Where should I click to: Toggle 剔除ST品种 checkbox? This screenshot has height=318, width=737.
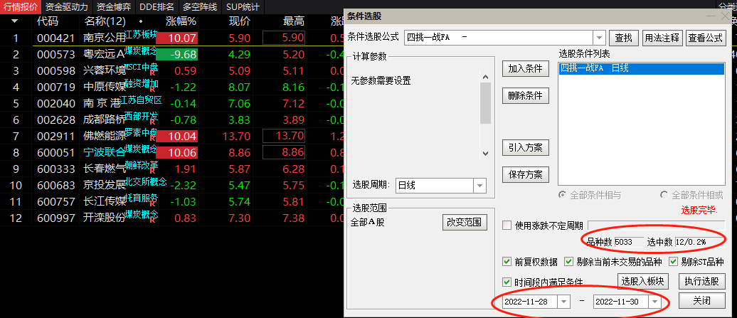[674, 262]
